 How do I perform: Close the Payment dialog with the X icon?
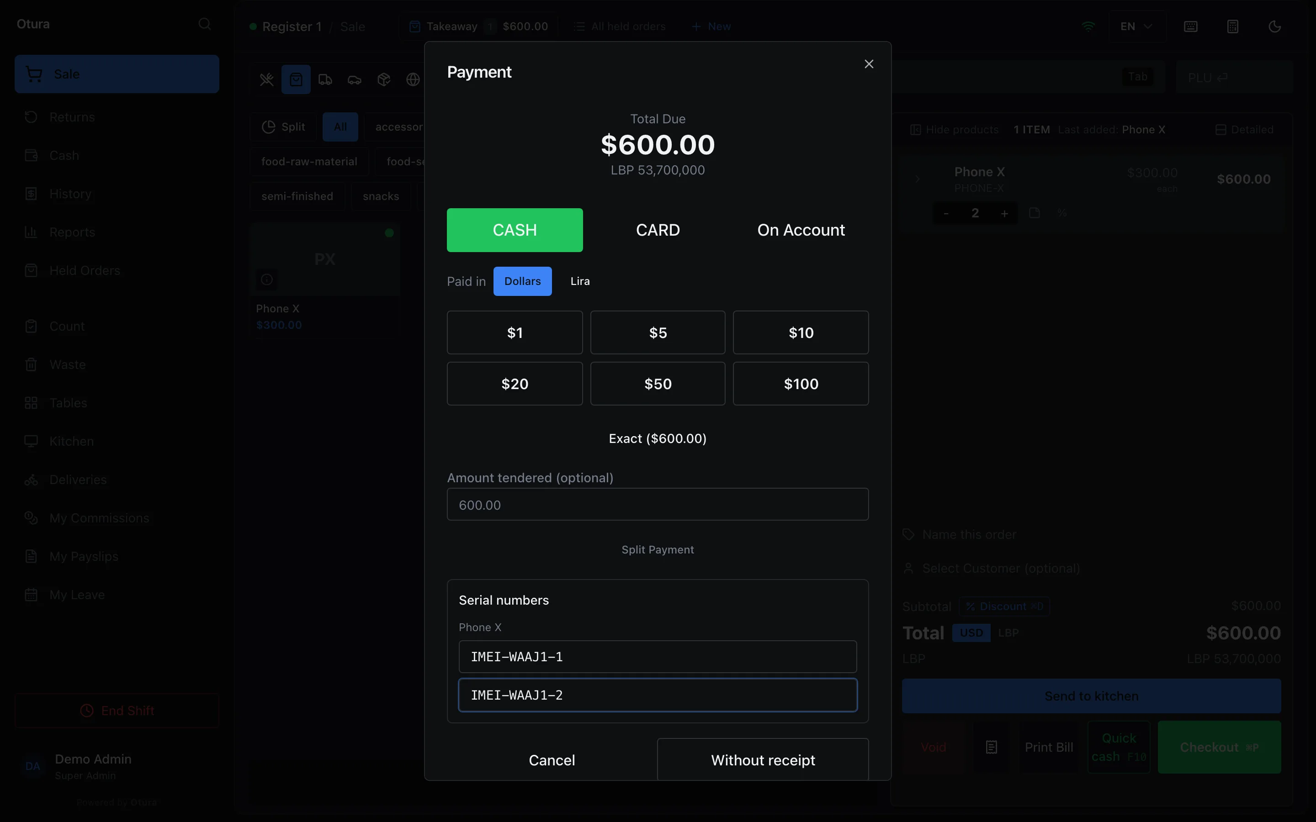click(869, 64)
